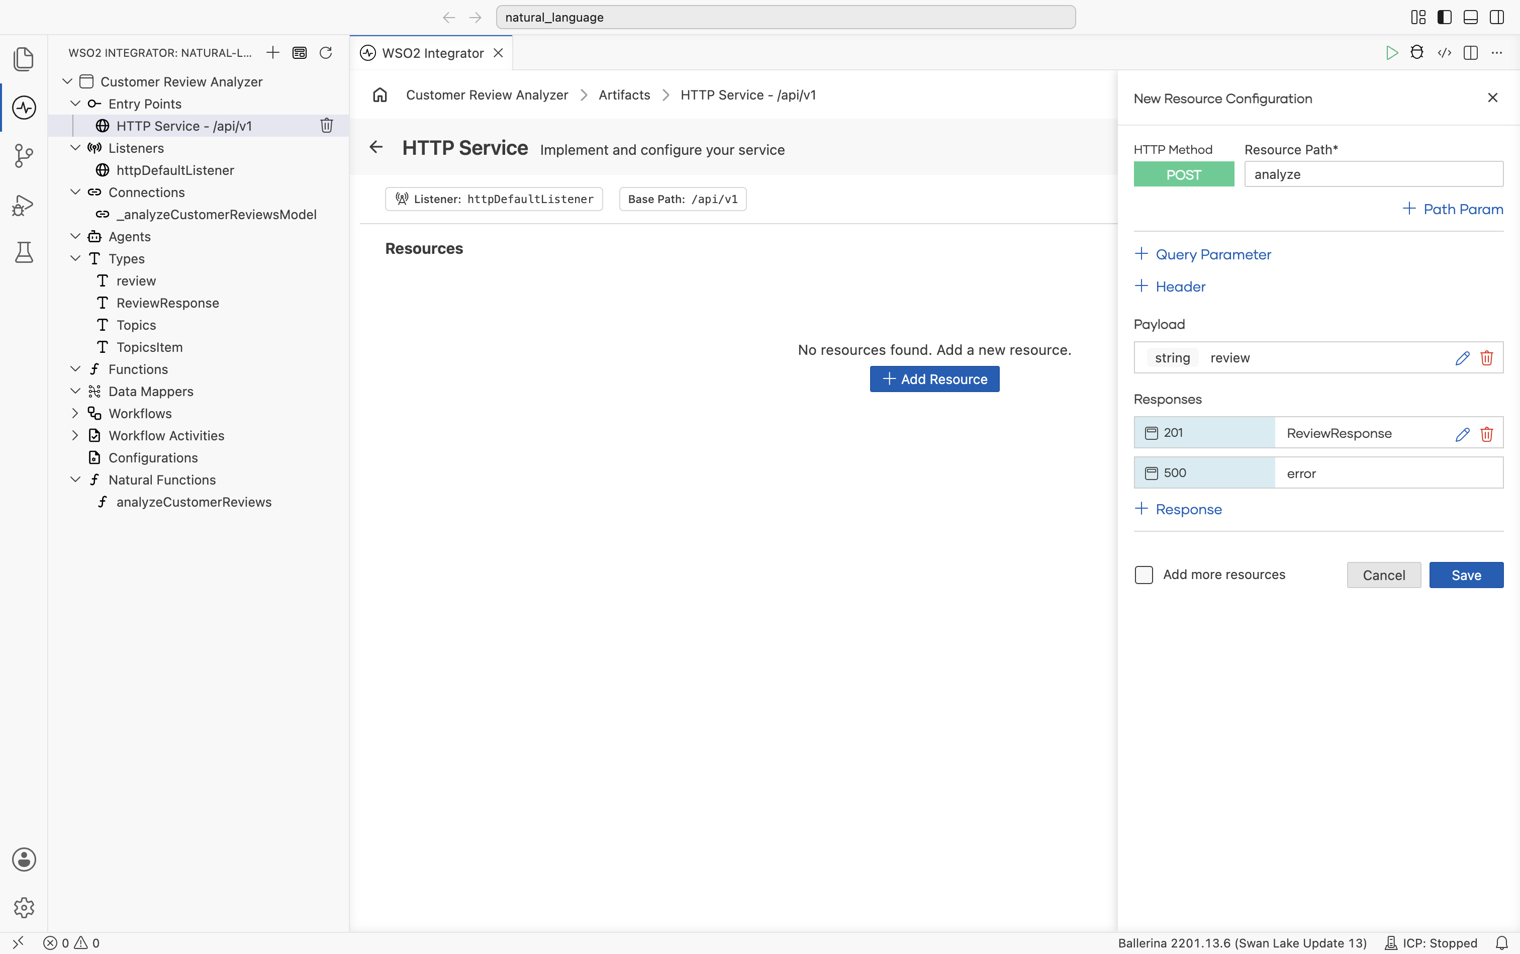Expand the Workflows tree node
Image resolution: width=1520 pixels, height=954 pixels.
(75, 413)
